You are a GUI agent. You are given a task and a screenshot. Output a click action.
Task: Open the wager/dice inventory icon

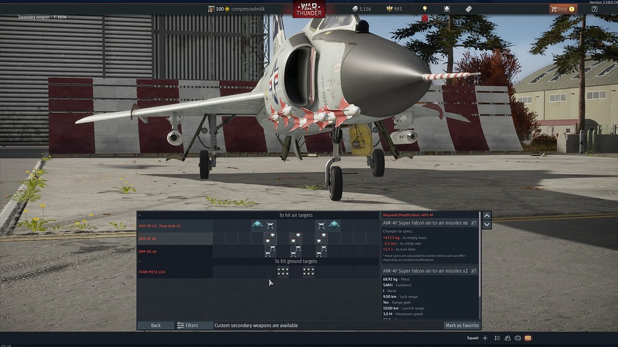tap(447, 9)
